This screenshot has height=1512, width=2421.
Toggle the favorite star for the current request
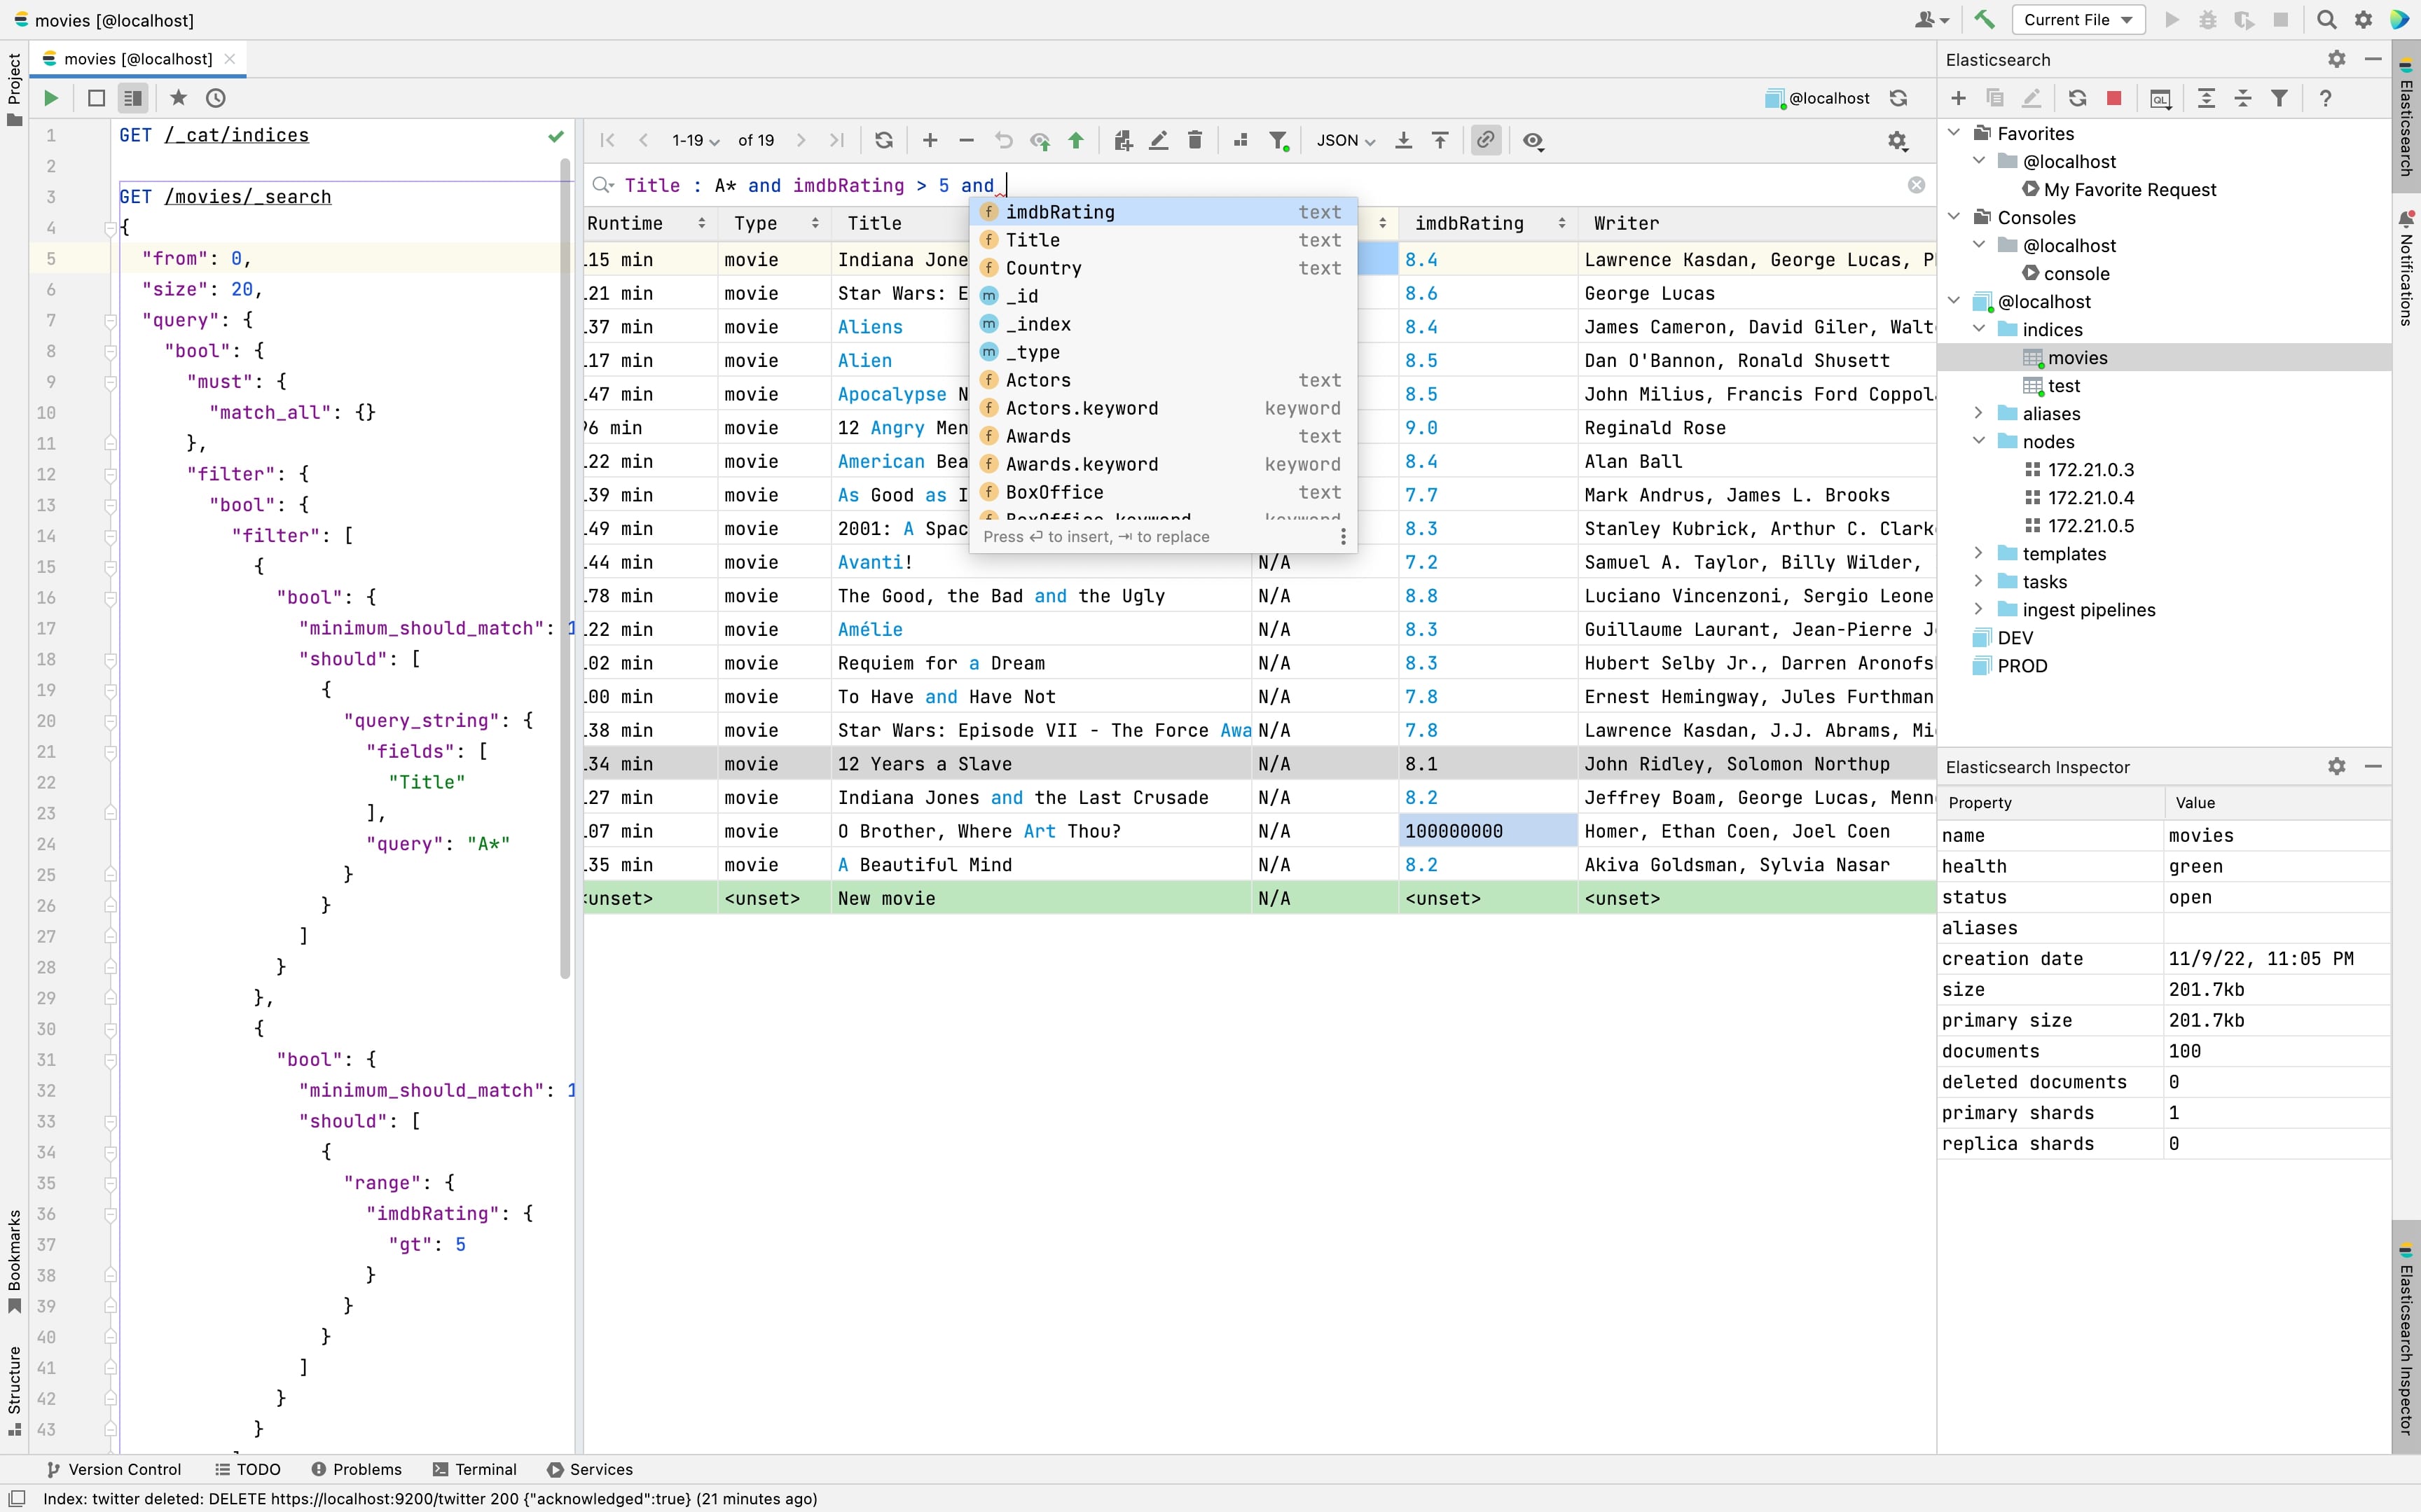coord(178,97)
